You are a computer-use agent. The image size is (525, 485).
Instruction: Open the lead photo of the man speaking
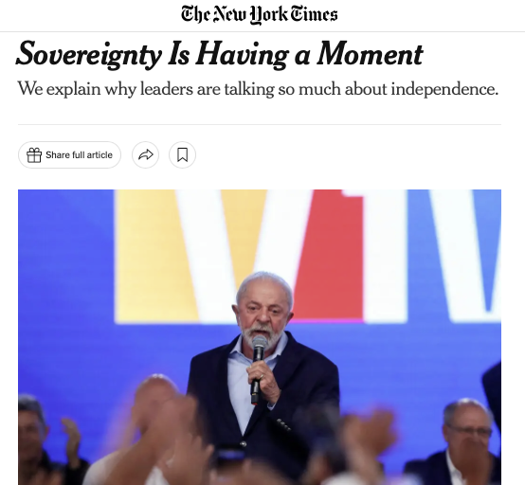260,337
